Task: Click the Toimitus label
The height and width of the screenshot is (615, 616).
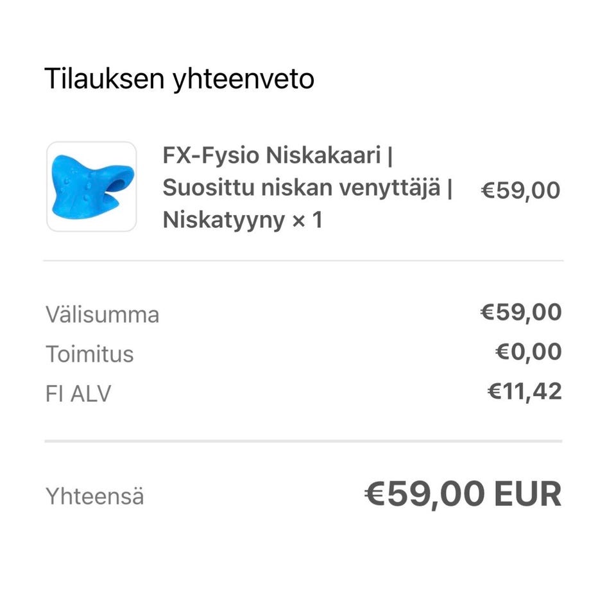Action: click(89, 354)
